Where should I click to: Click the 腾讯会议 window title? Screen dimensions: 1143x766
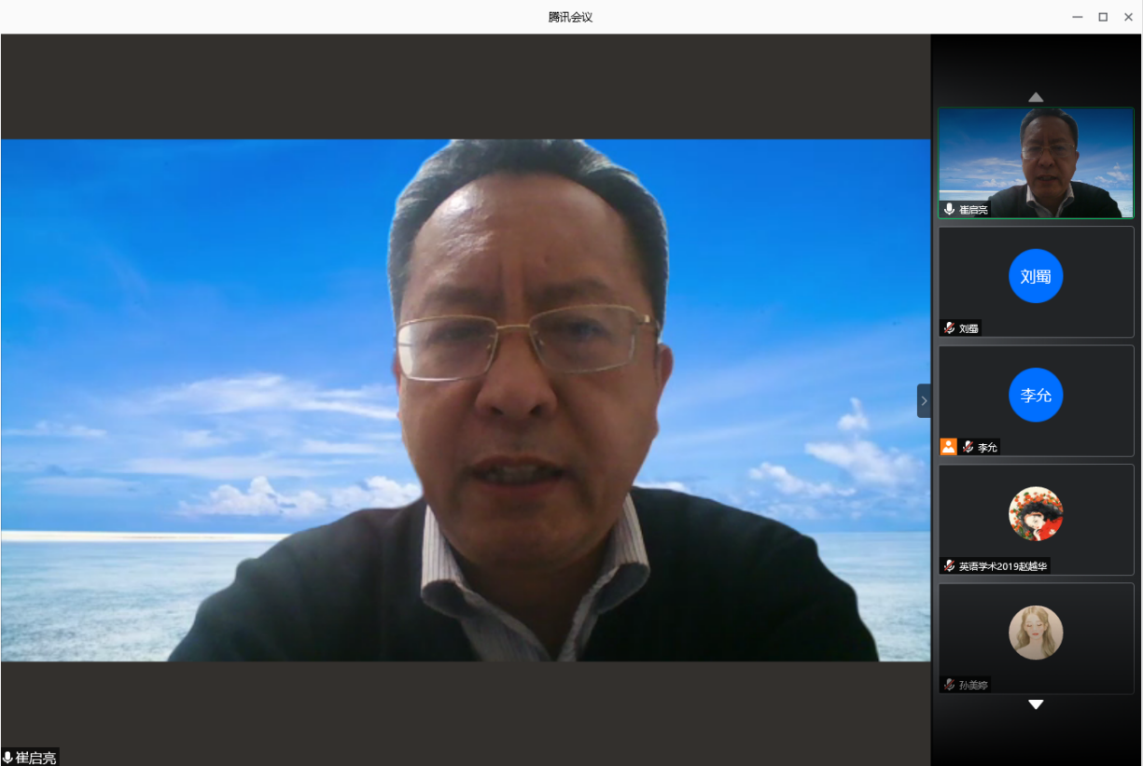click(570, 17)
